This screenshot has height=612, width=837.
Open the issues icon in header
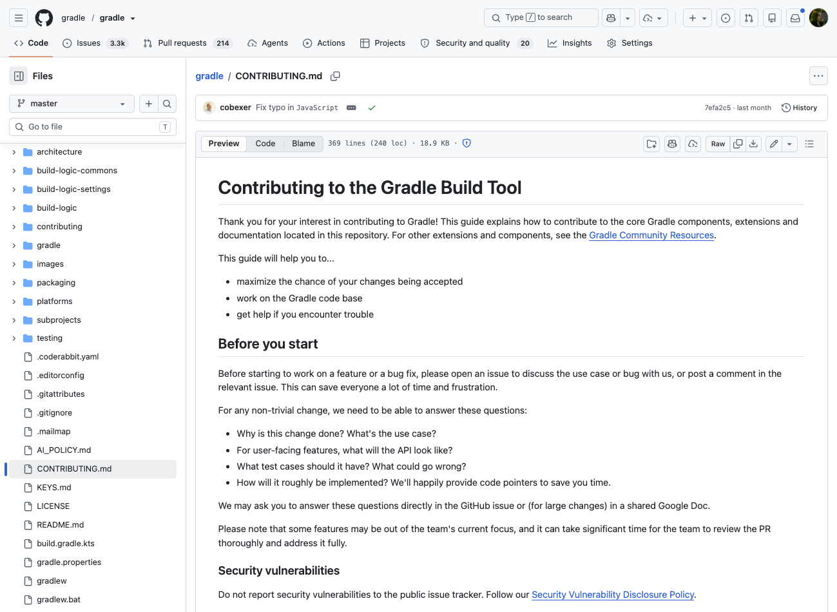pyautogui.click(x=726, y=18)
